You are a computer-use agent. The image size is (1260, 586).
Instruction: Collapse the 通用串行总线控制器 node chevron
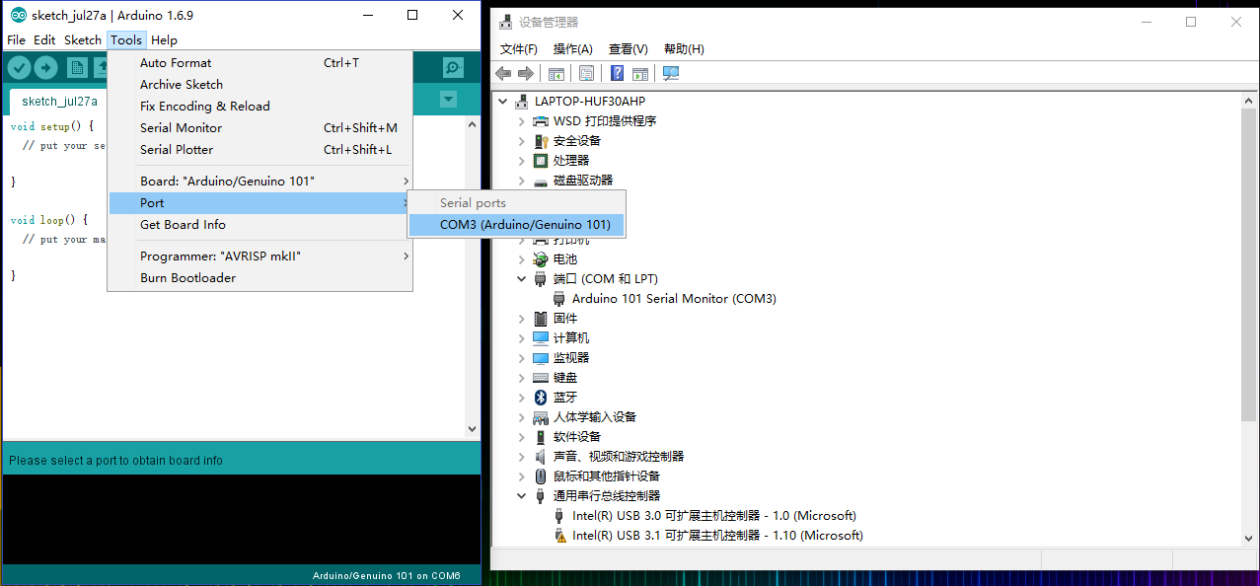(x=522, y=495)
